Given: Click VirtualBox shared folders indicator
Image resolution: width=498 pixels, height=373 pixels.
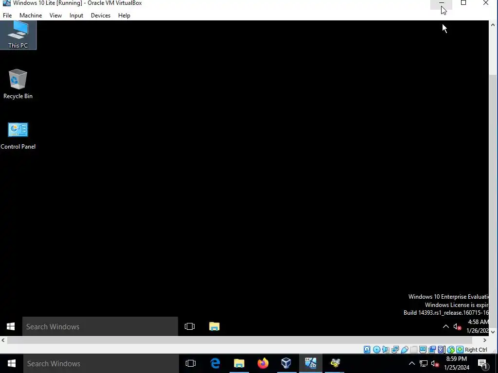Looking at the screenshot, I should (413, 350).
